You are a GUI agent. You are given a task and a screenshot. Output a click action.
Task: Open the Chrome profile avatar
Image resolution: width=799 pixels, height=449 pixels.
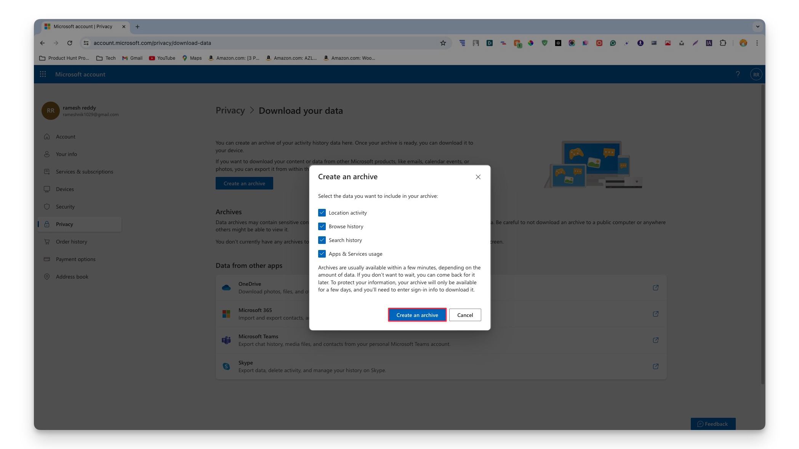743,43
